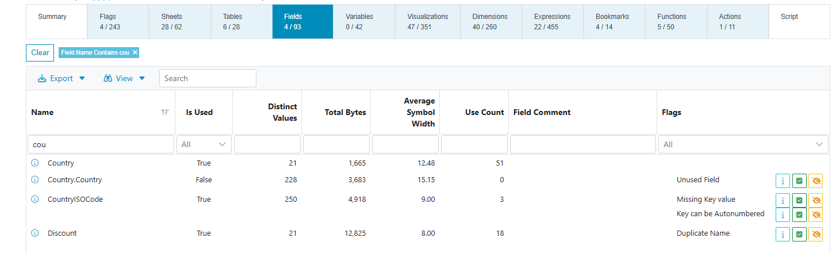Expand the Flags filter dropdown
The width and height of the screenshot is (836, 253).
point(743,144)
